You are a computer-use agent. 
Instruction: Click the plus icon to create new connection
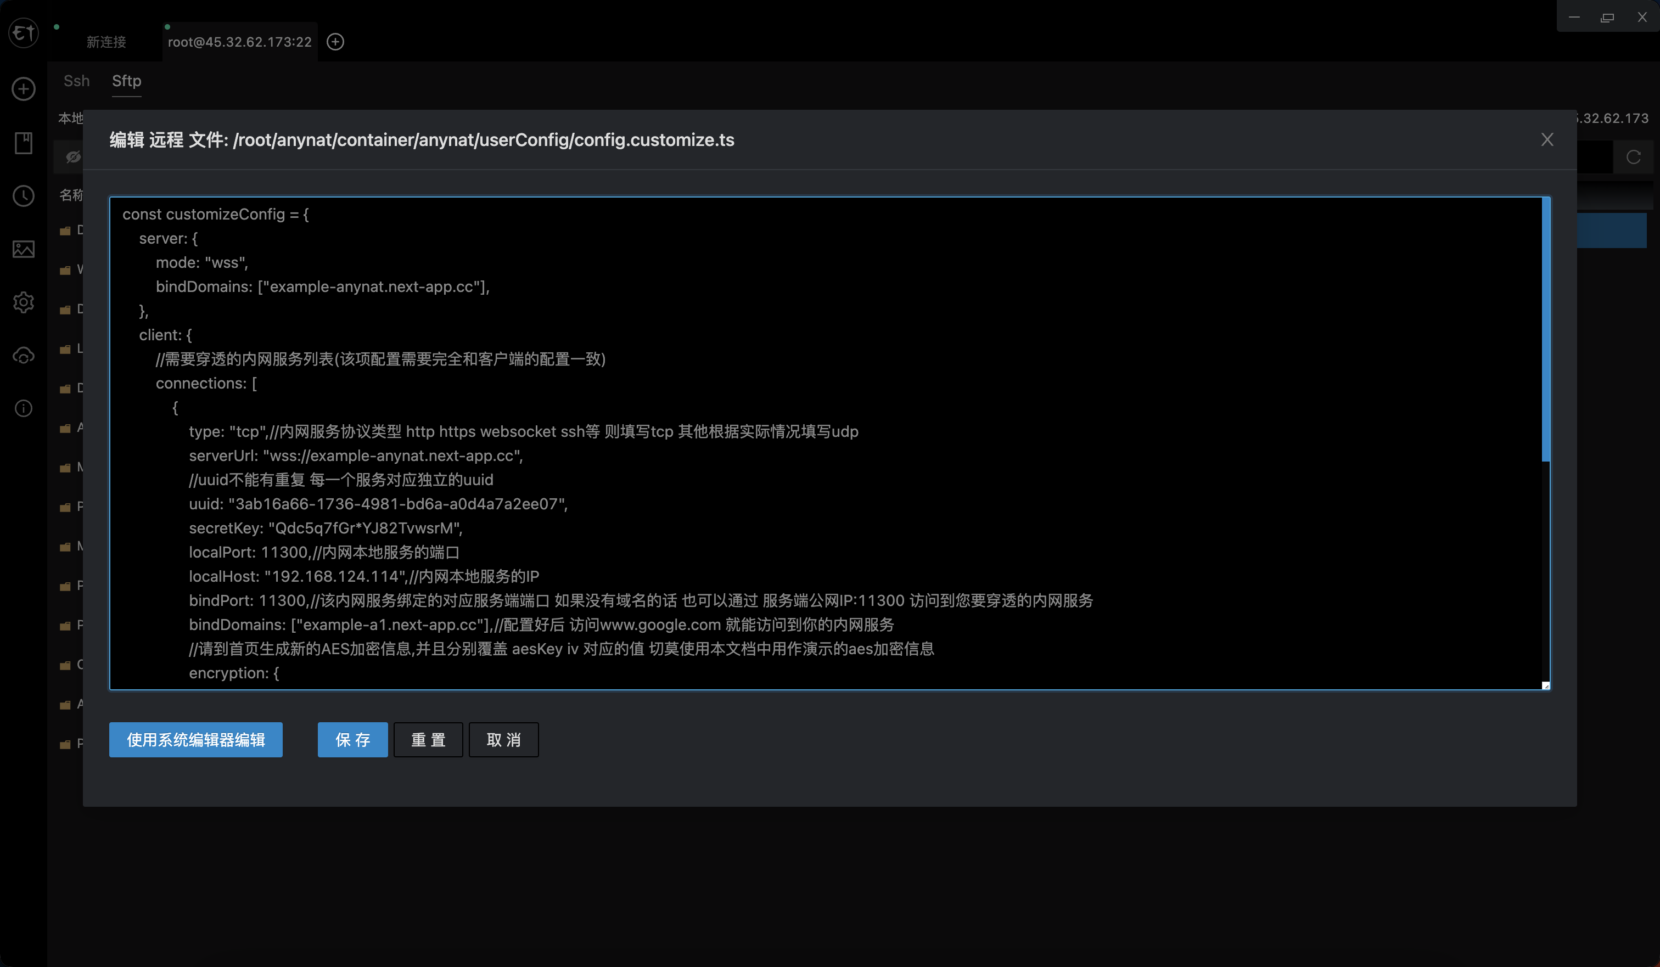pos(23,89)
